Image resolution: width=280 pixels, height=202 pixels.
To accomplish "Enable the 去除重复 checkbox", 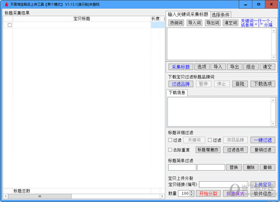I will tap(170, 150).
